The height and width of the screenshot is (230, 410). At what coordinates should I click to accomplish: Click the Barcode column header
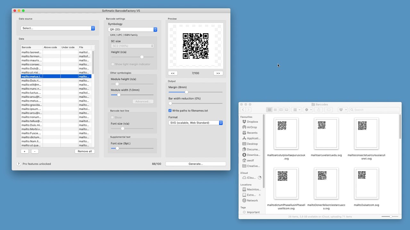point(32,47)
